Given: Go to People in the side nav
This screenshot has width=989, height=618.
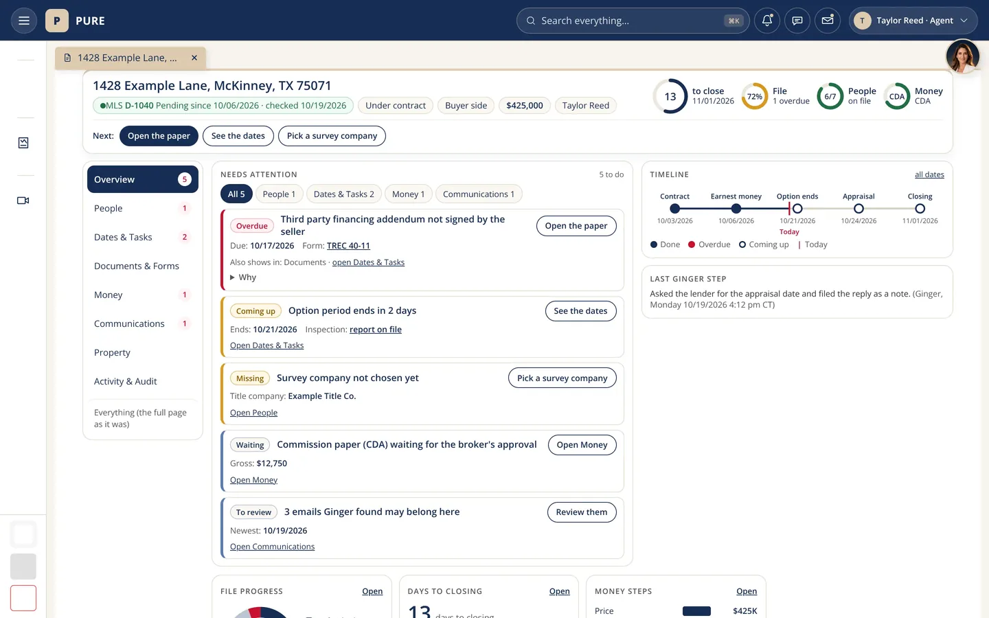Looking at the screenshot, I should pos(142,208).
